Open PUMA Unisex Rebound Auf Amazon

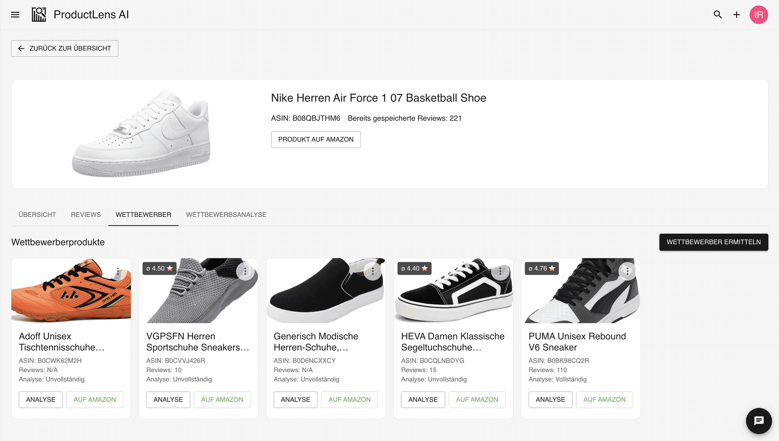pos(604,400)
